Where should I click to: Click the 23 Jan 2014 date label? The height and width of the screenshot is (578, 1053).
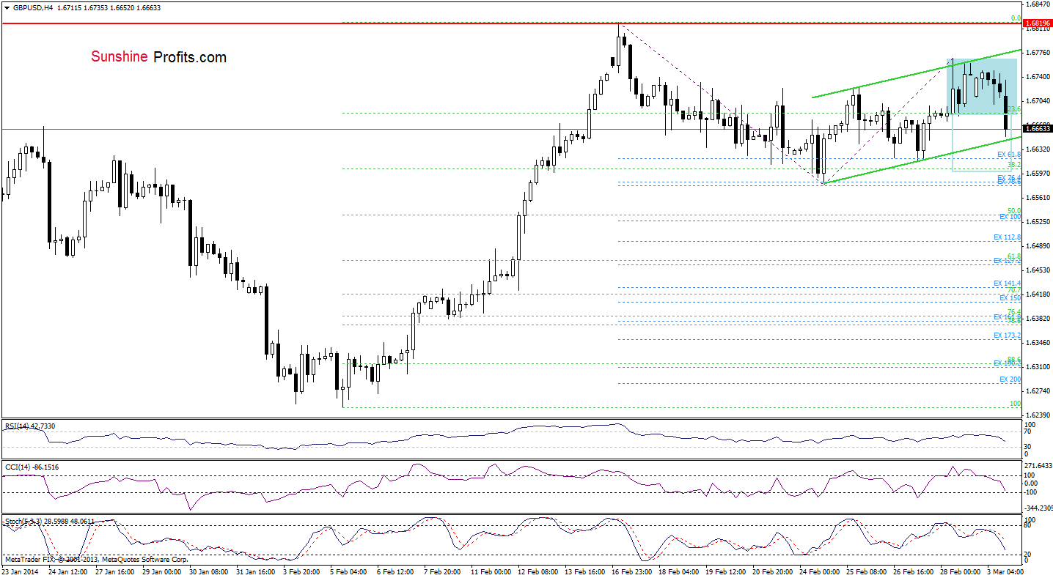(20, 571)
